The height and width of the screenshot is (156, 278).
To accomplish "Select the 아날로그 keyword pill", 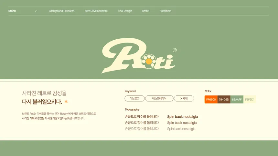I will click(134, 99).
